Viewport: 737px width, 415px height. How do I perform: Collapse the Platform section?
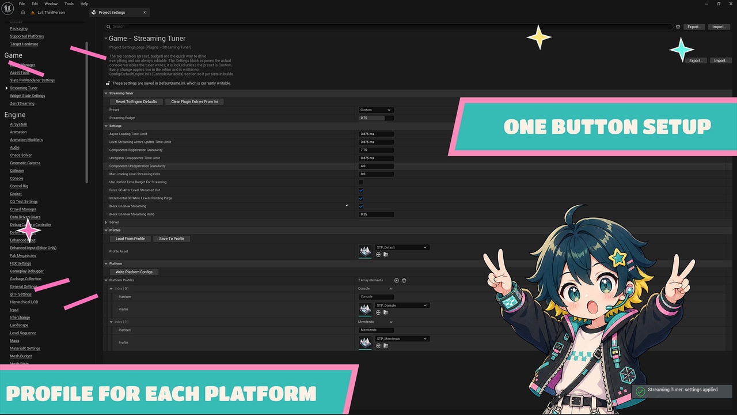[106, 263]
